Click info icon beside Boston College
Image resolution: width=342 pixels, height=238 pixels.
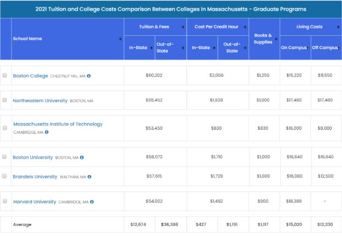pos(89,76)
